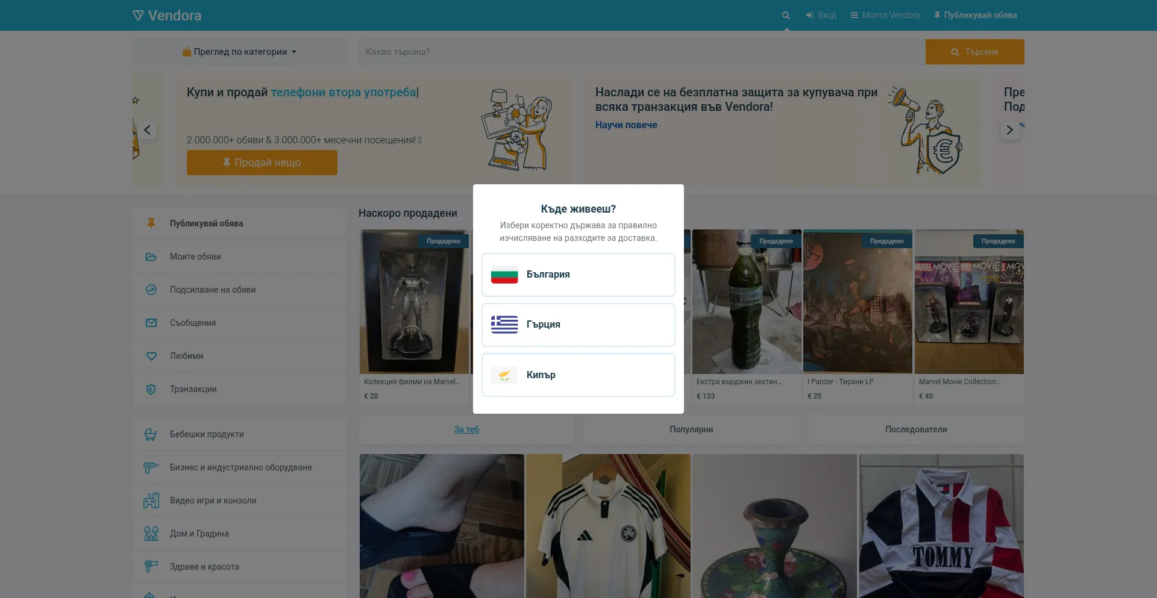
Task: Open Дом и Градина category
Action: click(239, 534)
